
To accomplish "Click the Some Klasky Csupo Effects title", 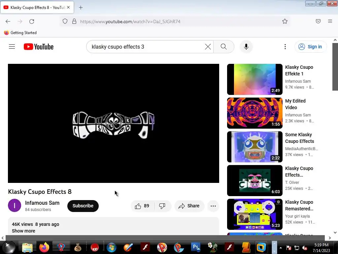I will (x=300, y=138).
